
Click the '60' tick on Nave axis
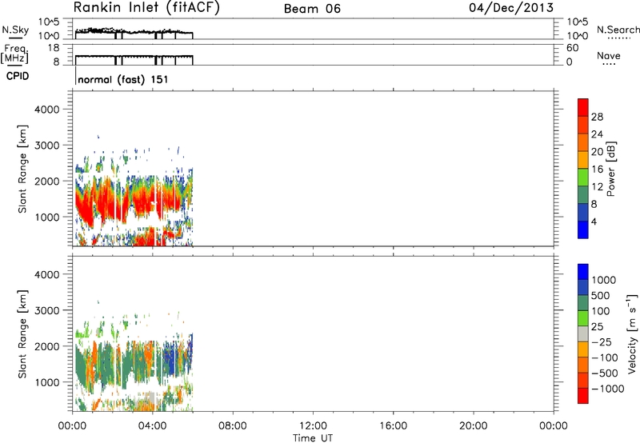coord(572,48)
